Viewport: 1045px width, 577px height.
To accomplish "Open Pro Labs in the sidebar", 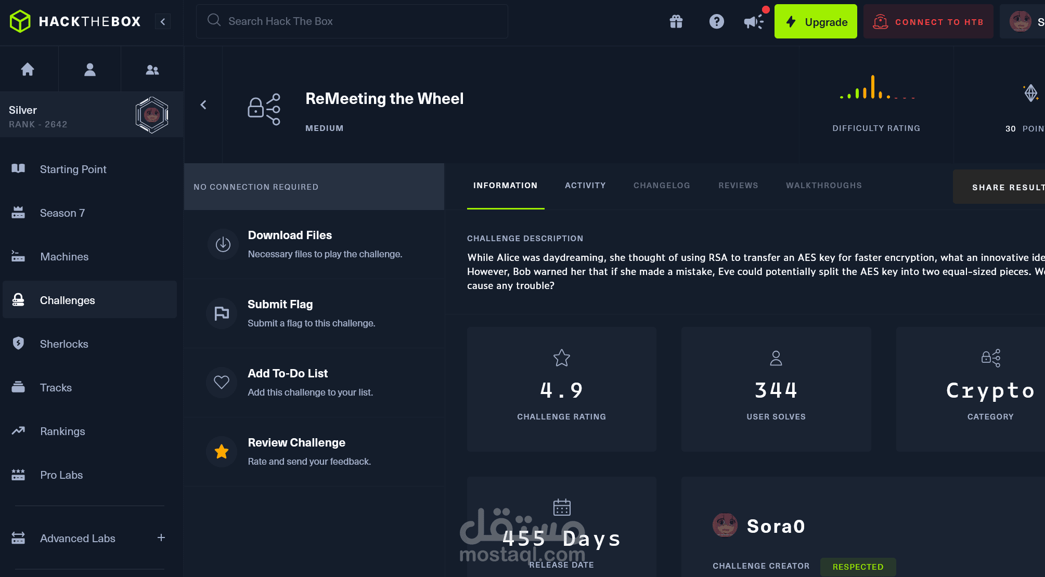I will click(89, 475).
